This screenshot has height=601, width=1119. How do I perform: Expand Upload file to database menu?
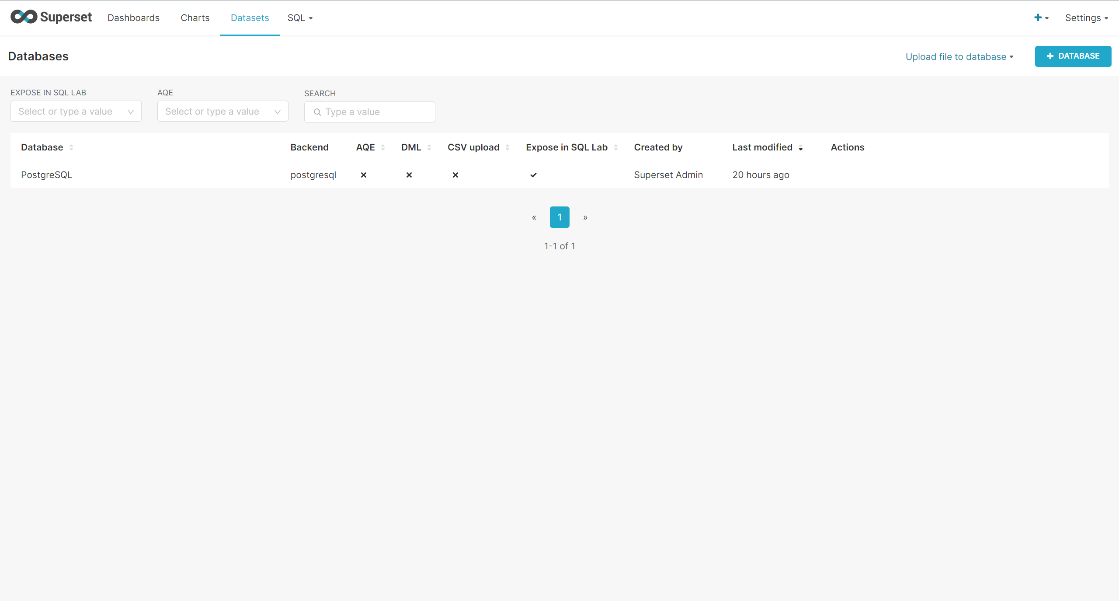(959, 57)
